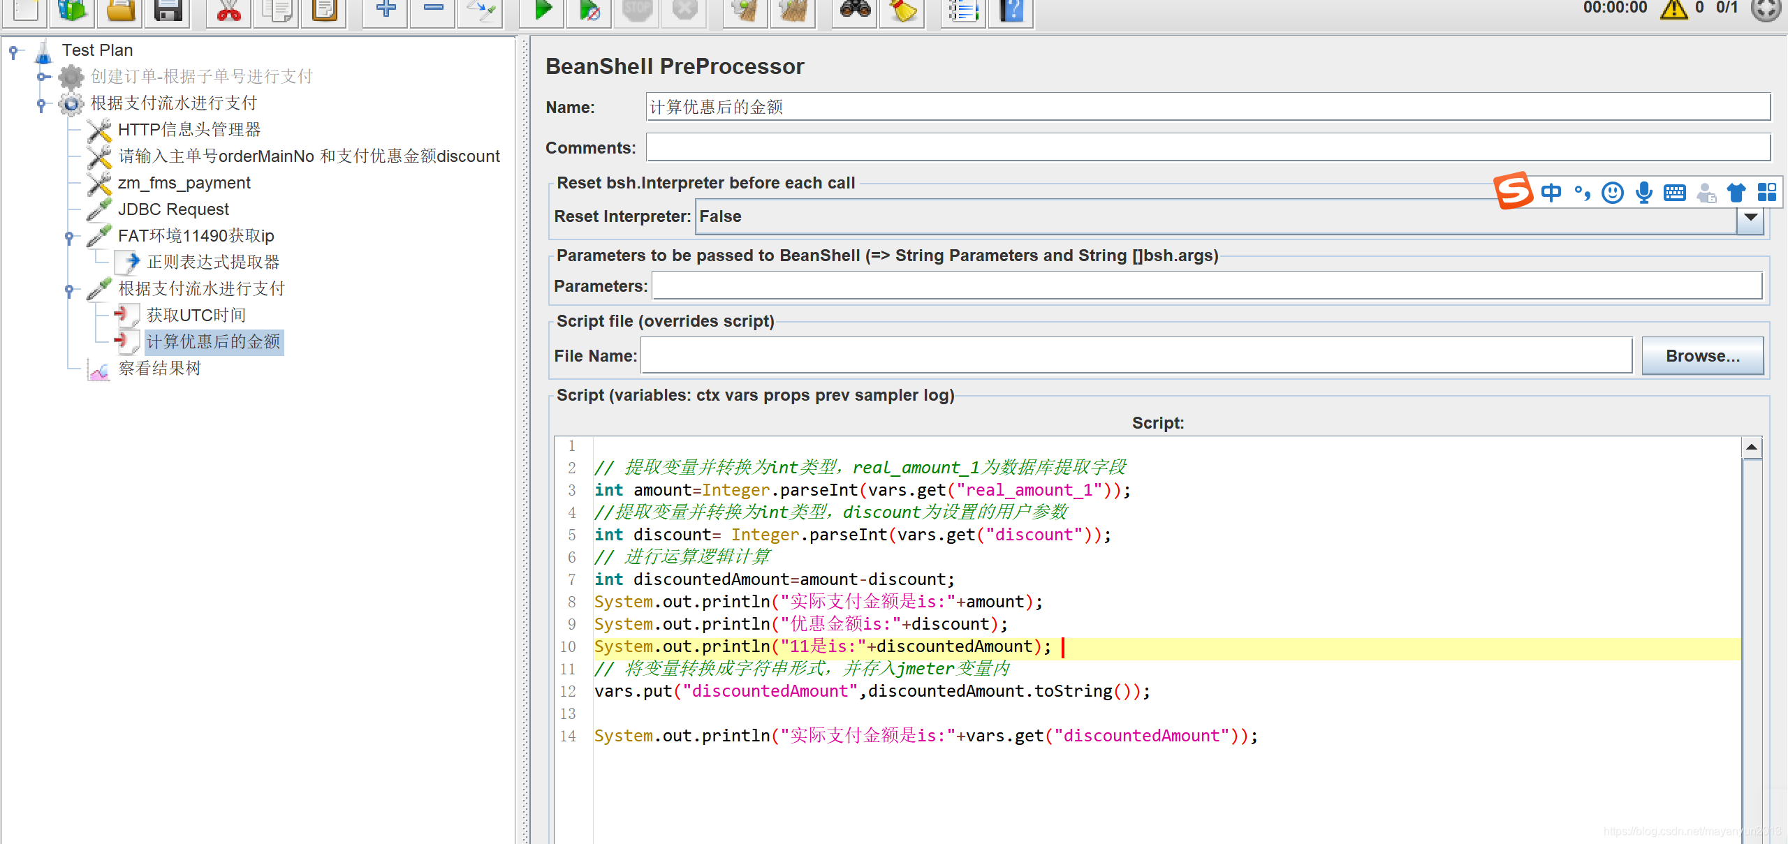The image size is (1788, 844).
Task: Select Test Plan in the tree
Action: (97, 50)
